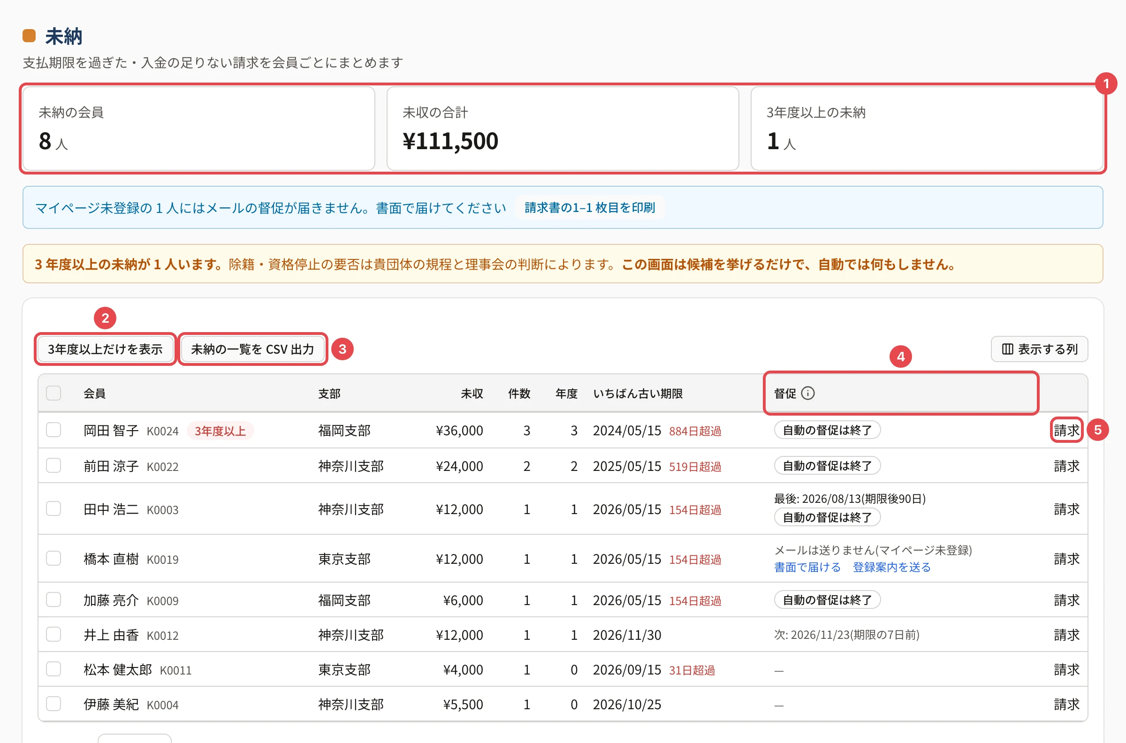Tick checkbox for 加藤 亮介

[53, 600]
